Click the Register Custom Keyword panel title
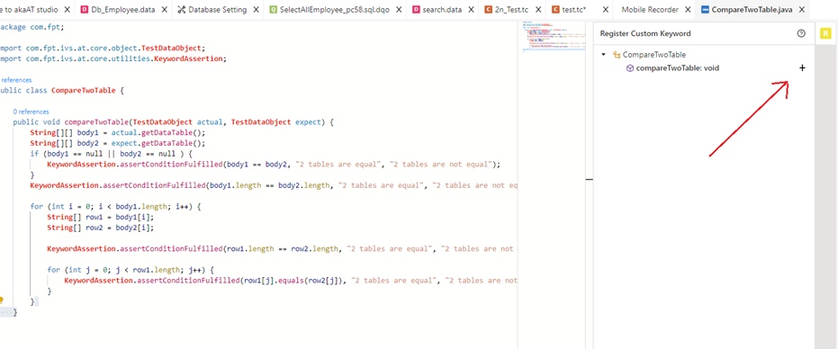This screenshot has height=349, width=838. coord(645,33)
